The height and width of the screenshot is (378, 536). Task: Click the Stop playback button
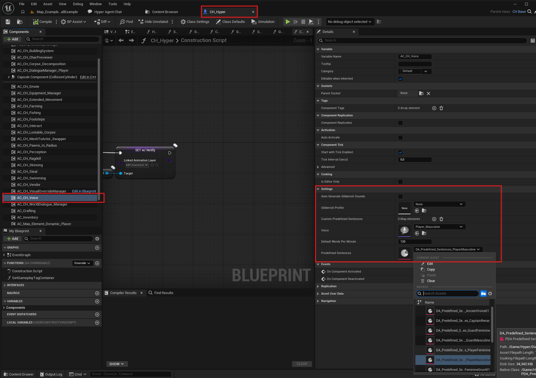[303, 22]
